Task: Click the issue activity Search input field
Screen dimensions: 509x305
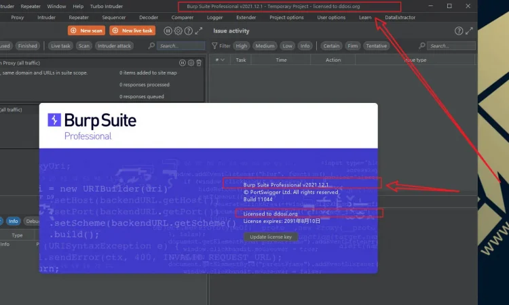Action: coord(451,45)
